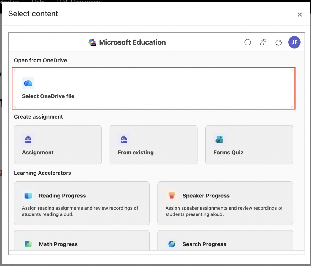Click the information icon in header
Viewport: 311px width, 266px height.
pos(248,42)
